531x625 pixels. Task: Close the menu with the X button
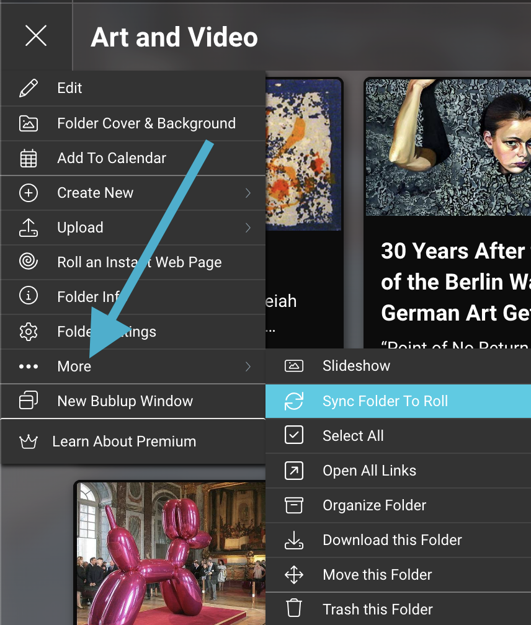[36, 36]
